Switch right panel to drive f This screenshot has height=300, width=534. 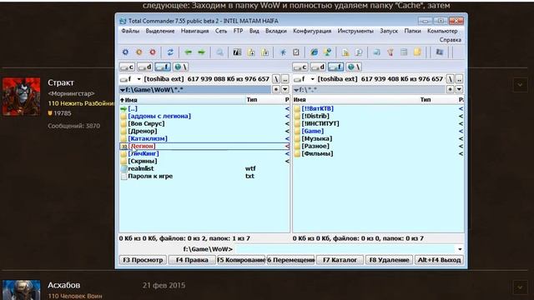pyautogui.click(x=335, y=67)
